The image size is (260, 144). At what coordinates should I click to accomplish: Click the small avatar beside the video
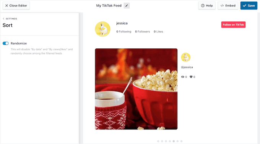click(185, 57)
